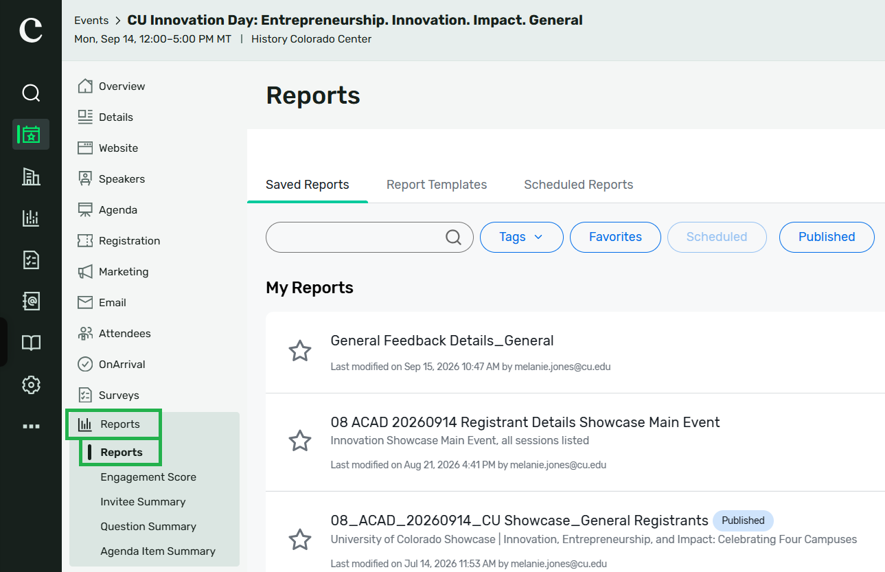Screen dimensions: 885x572
Task: Click into the saved reports search field
Action: point(369,237)
